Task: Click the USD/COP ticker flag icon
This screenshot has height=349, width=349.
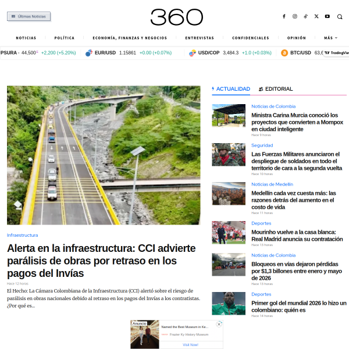Action: (193, 53)
